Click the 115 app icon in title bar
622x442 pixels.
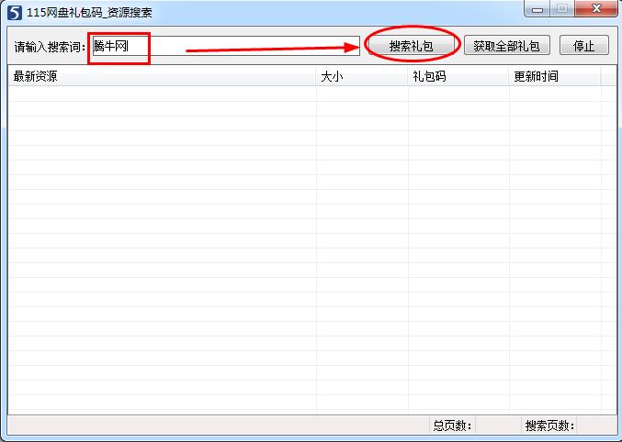pos(15,12)
